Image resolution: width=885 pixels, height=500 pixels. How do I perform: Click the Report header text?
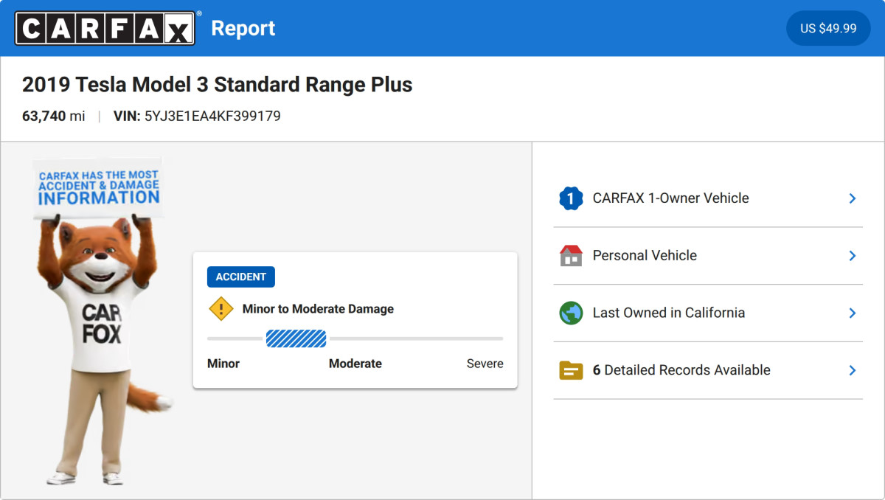[243, 28]
